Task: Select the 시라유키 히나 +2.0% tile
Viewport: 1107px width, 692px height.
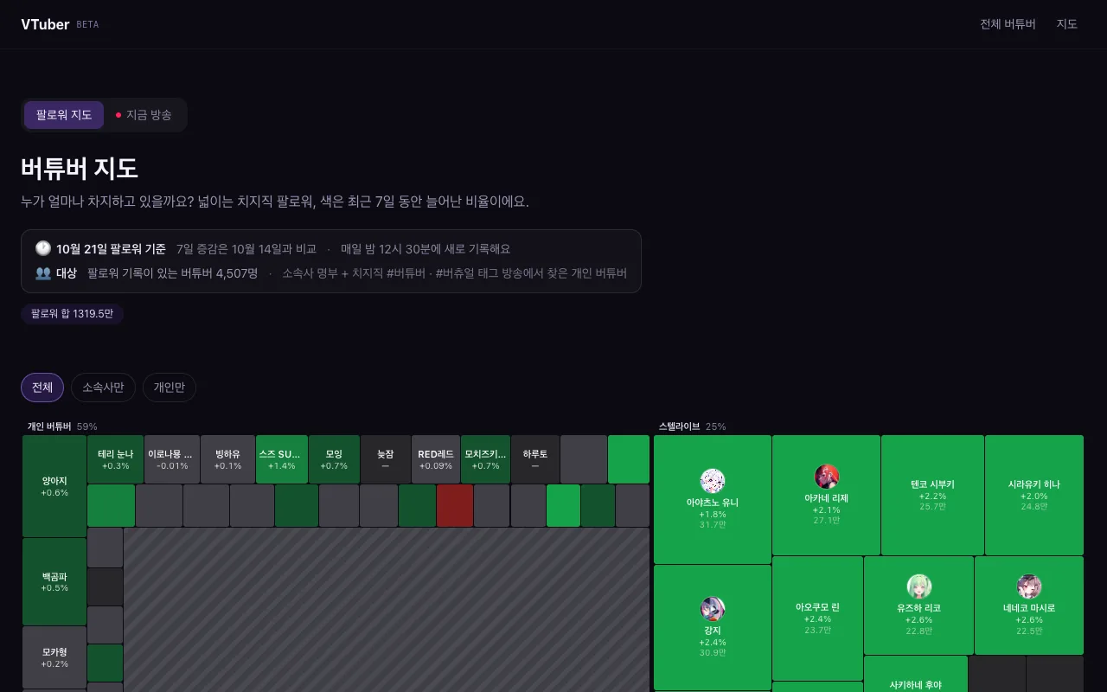Action: [1034, 495]
